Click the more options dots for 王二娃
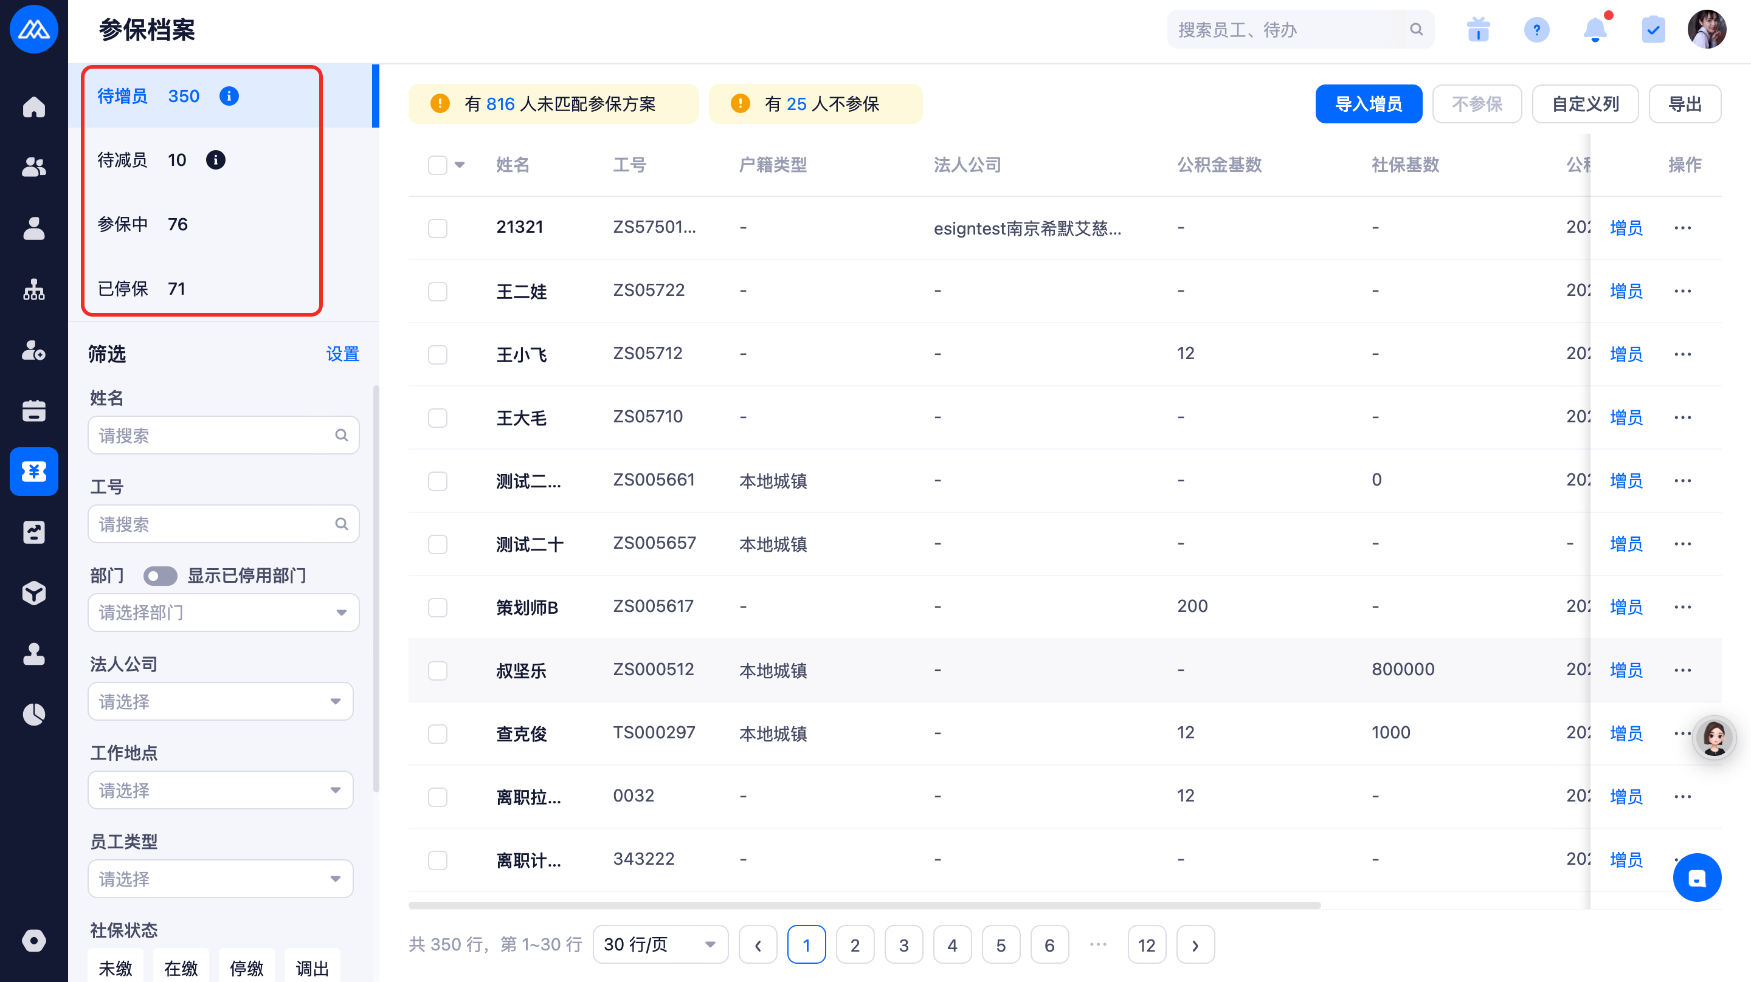1751x982 pixels. click(1682, 292)
